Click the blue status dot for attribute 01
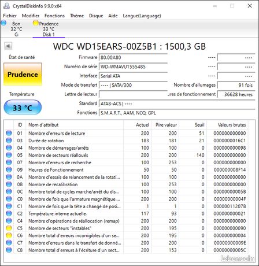The image size is (259, 266). (x=9, y=133)
